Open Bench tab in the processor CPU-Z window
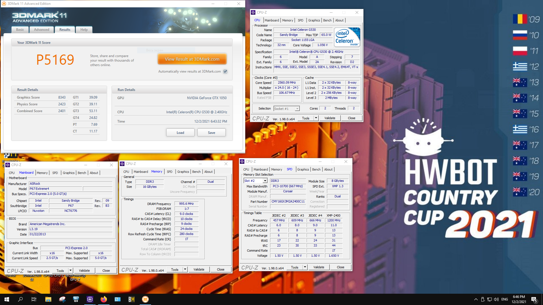Image resolution: width=543 pixels, height=305 pixels. pyautogui.click(x=327, y=20)
